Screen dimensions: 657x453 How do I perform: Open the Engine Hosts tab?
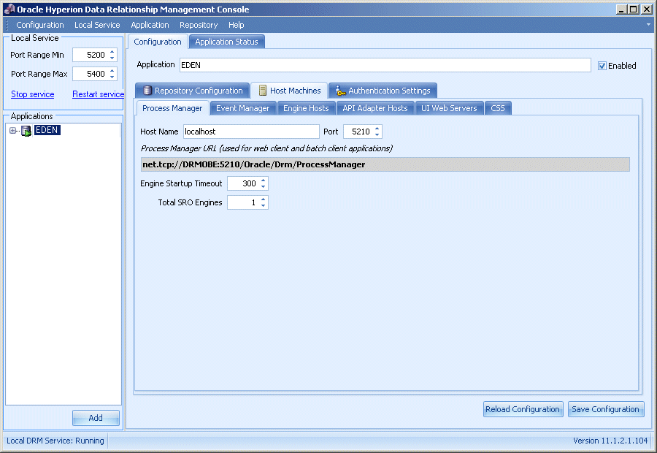click(x=306, y=108)
